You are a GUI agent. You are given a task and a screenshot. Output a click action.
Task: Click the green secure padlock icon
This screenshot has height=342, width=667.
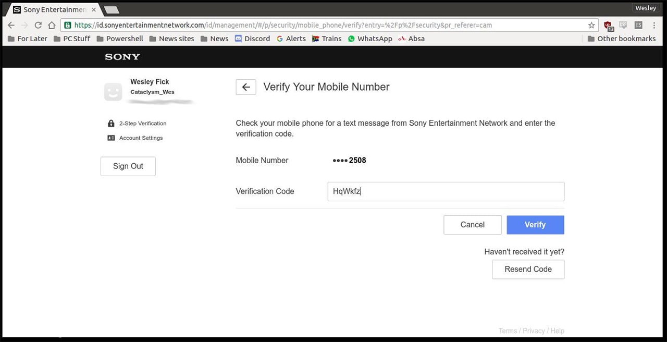[x=68, y=25]
